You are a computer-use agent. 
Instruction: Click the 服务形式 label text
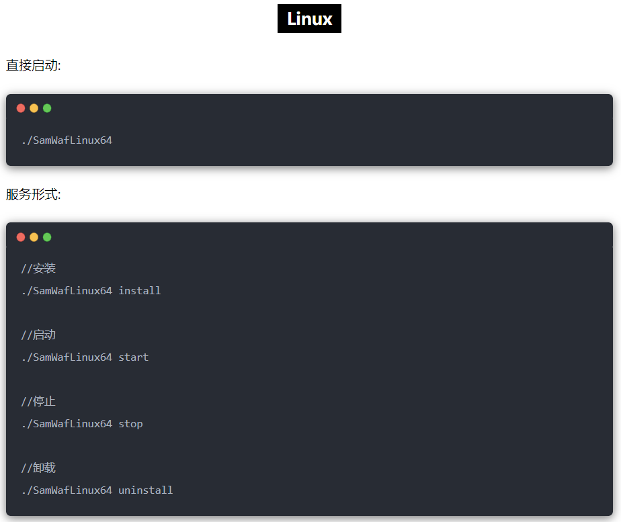34,194
